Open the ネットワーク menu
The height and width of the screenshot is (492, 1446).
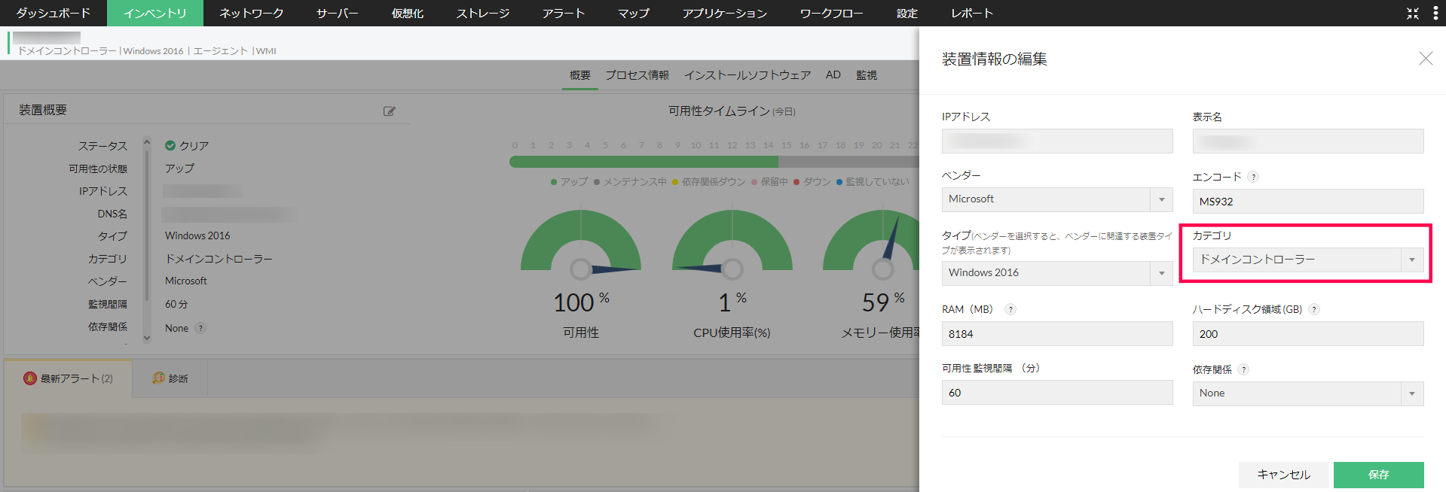[252, 13]
